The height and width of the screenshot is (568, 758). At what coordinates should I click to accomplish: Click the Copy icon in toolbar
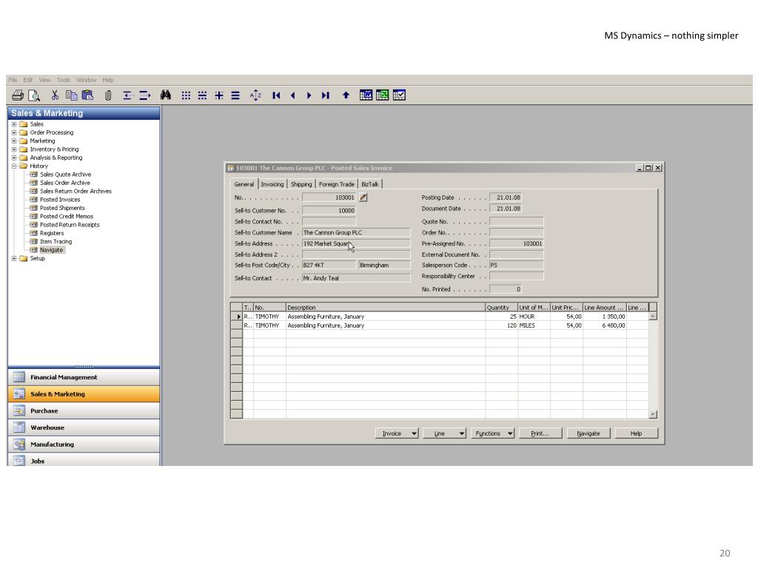coord(71,95)
